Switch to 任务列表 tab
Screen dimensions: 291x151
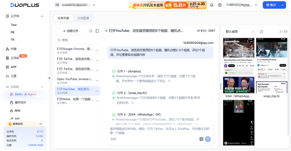(x=63, y=18)
